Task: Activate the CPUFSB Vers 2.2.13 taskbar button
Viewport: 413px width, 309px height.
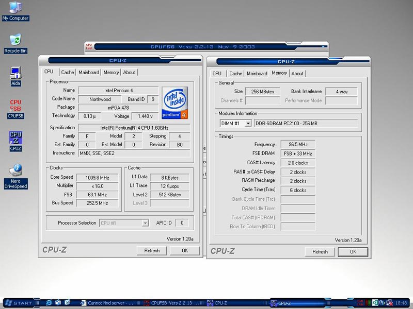Action: (x=170, y=303)
